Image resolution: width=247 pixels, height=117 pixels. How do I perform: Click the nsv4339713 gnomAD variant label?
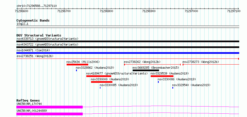pos(47,39)
